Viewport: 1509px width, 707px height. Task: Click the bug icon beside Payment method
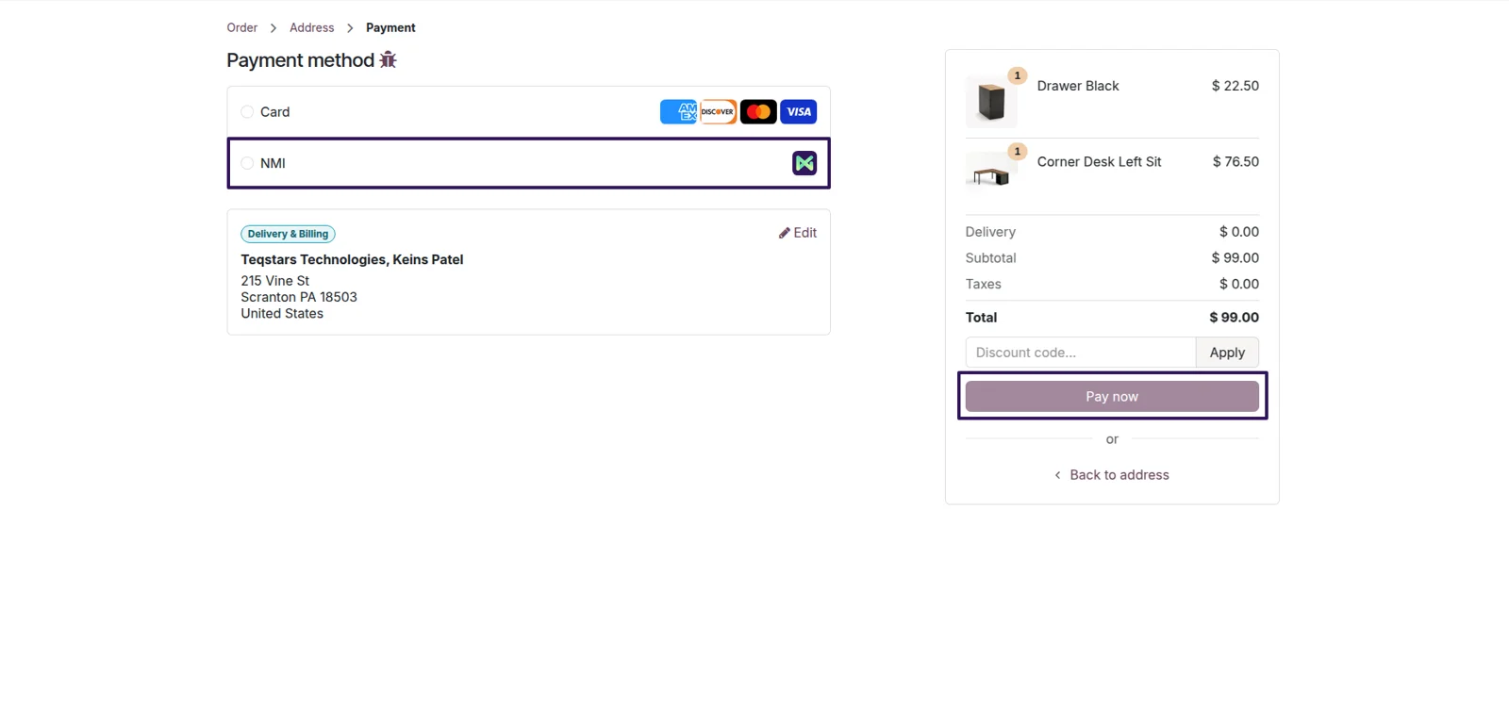click(388, 60)
